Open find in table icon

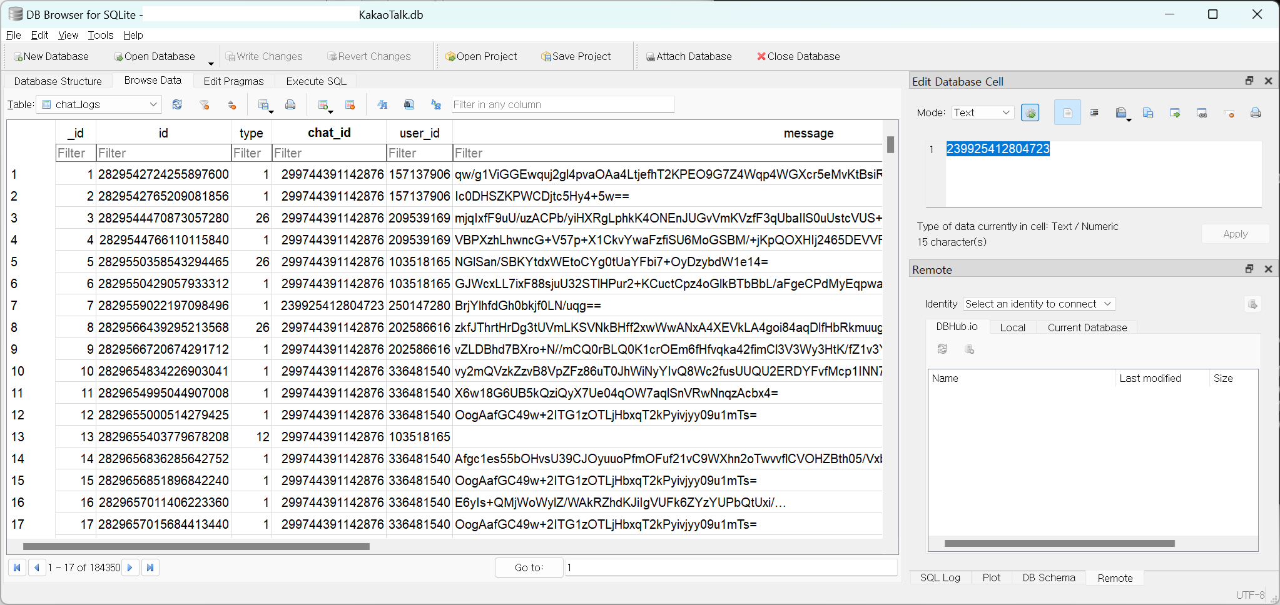click(409, 104)
